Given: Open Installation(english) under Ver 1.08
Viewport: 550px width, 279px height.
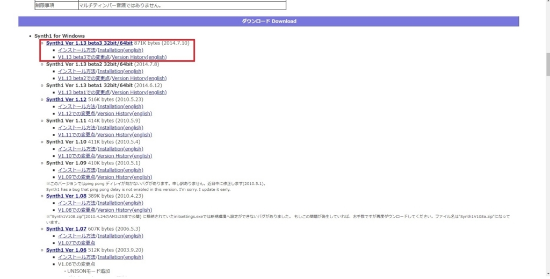Looking at the screenshot, I should [x=120, y=203].
